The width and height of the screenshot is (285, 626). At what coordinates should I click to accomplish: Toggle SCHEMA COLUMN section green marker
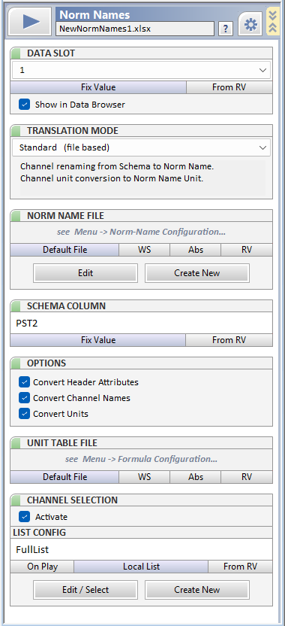point(15,306)
